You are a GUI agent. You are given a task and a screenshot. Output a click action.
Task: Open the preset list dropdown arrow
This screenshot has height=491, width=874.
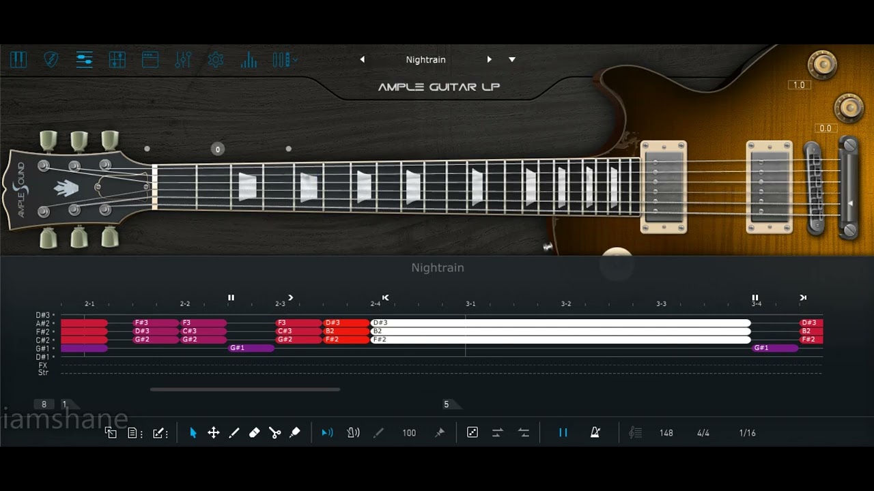[512, 59]
